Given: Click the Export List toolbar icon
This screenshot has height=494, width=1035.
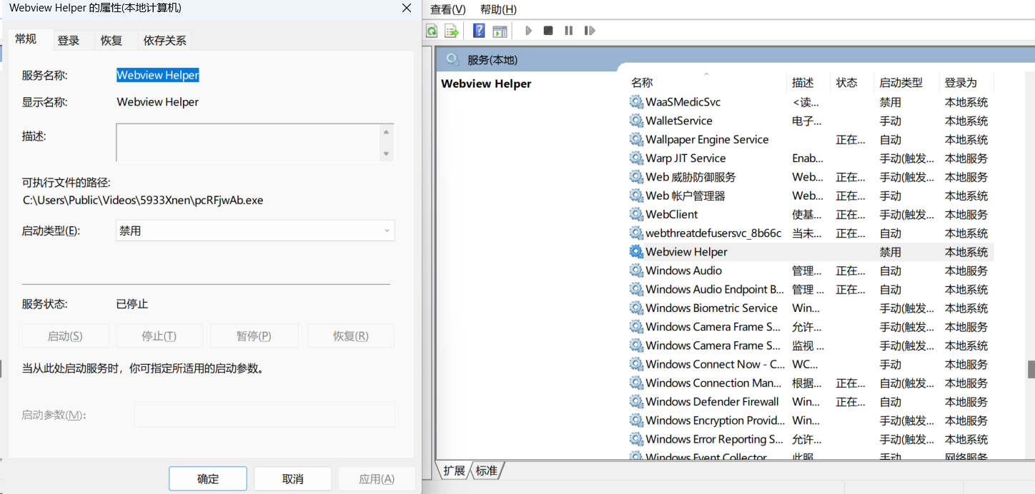Looking at the screenshot, I should pos(451,31).
